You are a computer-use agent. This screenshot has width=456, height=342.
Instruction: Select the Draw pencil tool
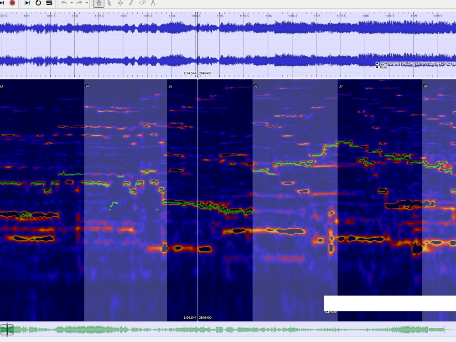point(131,3)
